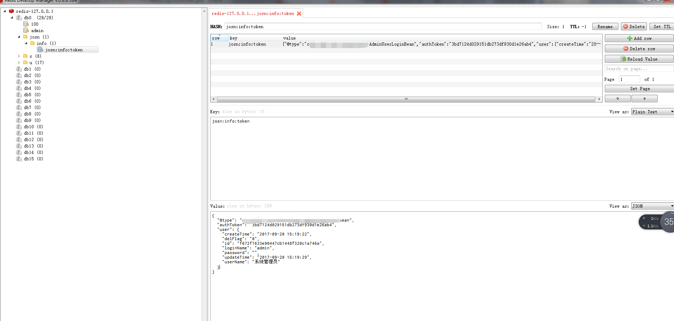Click the db4 database icon
The image size is (674, 321).
[x=19, y=88]
